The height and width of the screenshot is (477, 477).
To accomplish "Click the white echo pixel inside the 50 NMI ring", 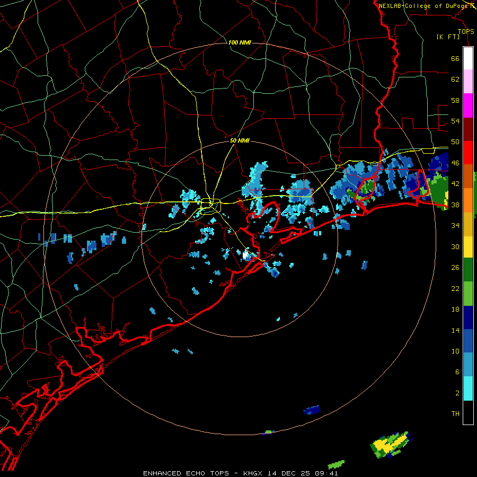I will click(245, 254).
